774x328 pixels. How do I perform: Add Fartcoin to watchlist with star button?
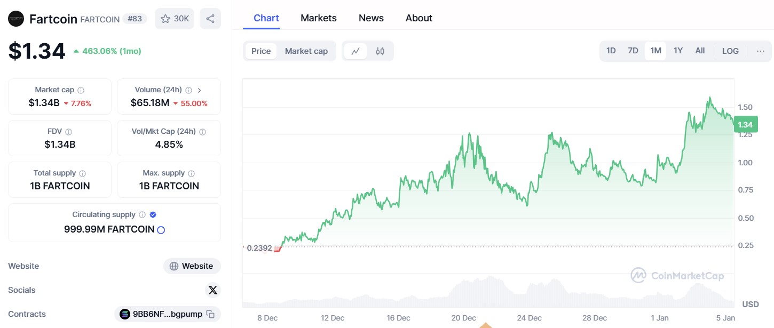tap(175, 19)
